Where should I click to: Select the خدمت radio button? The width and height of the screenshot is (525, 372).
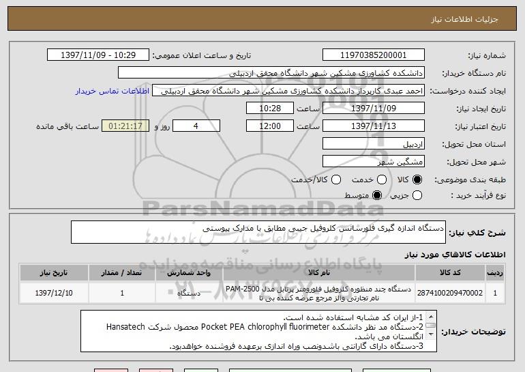[382, 180]
